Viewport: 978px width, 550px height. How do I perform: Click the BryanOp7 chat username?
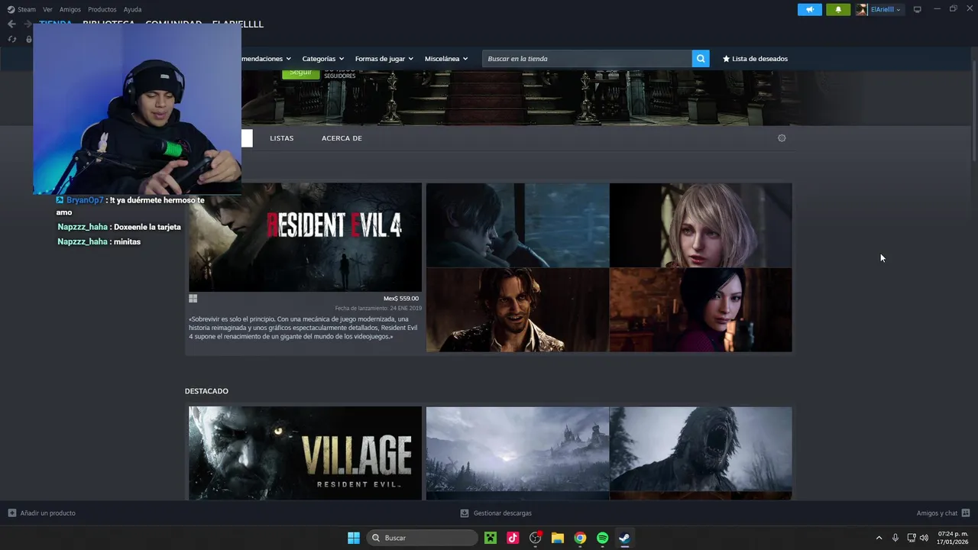[x=85, y=200]
